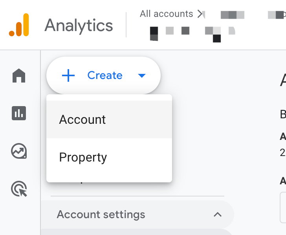Select the highlighted item below Account settings

point(137,232)
